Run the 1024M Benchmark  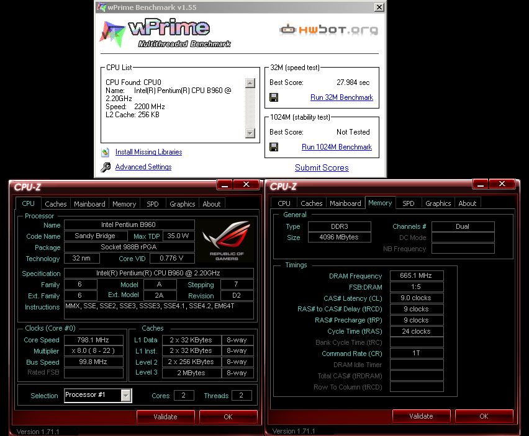(x=337, y=147)
